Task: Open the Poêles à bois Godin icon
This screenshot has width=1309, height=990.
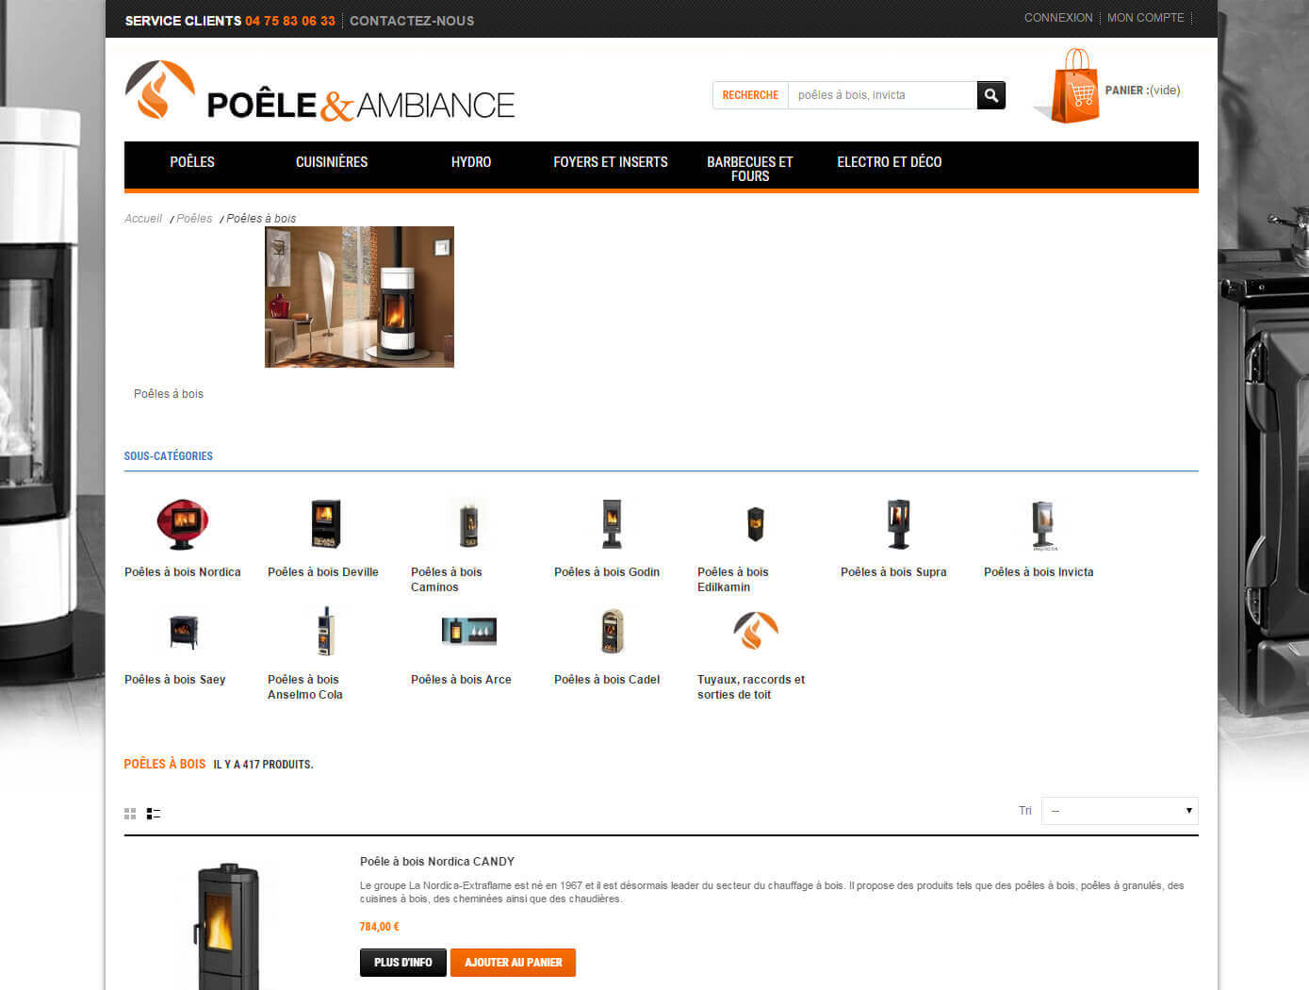Action: (x=612, y=524)
